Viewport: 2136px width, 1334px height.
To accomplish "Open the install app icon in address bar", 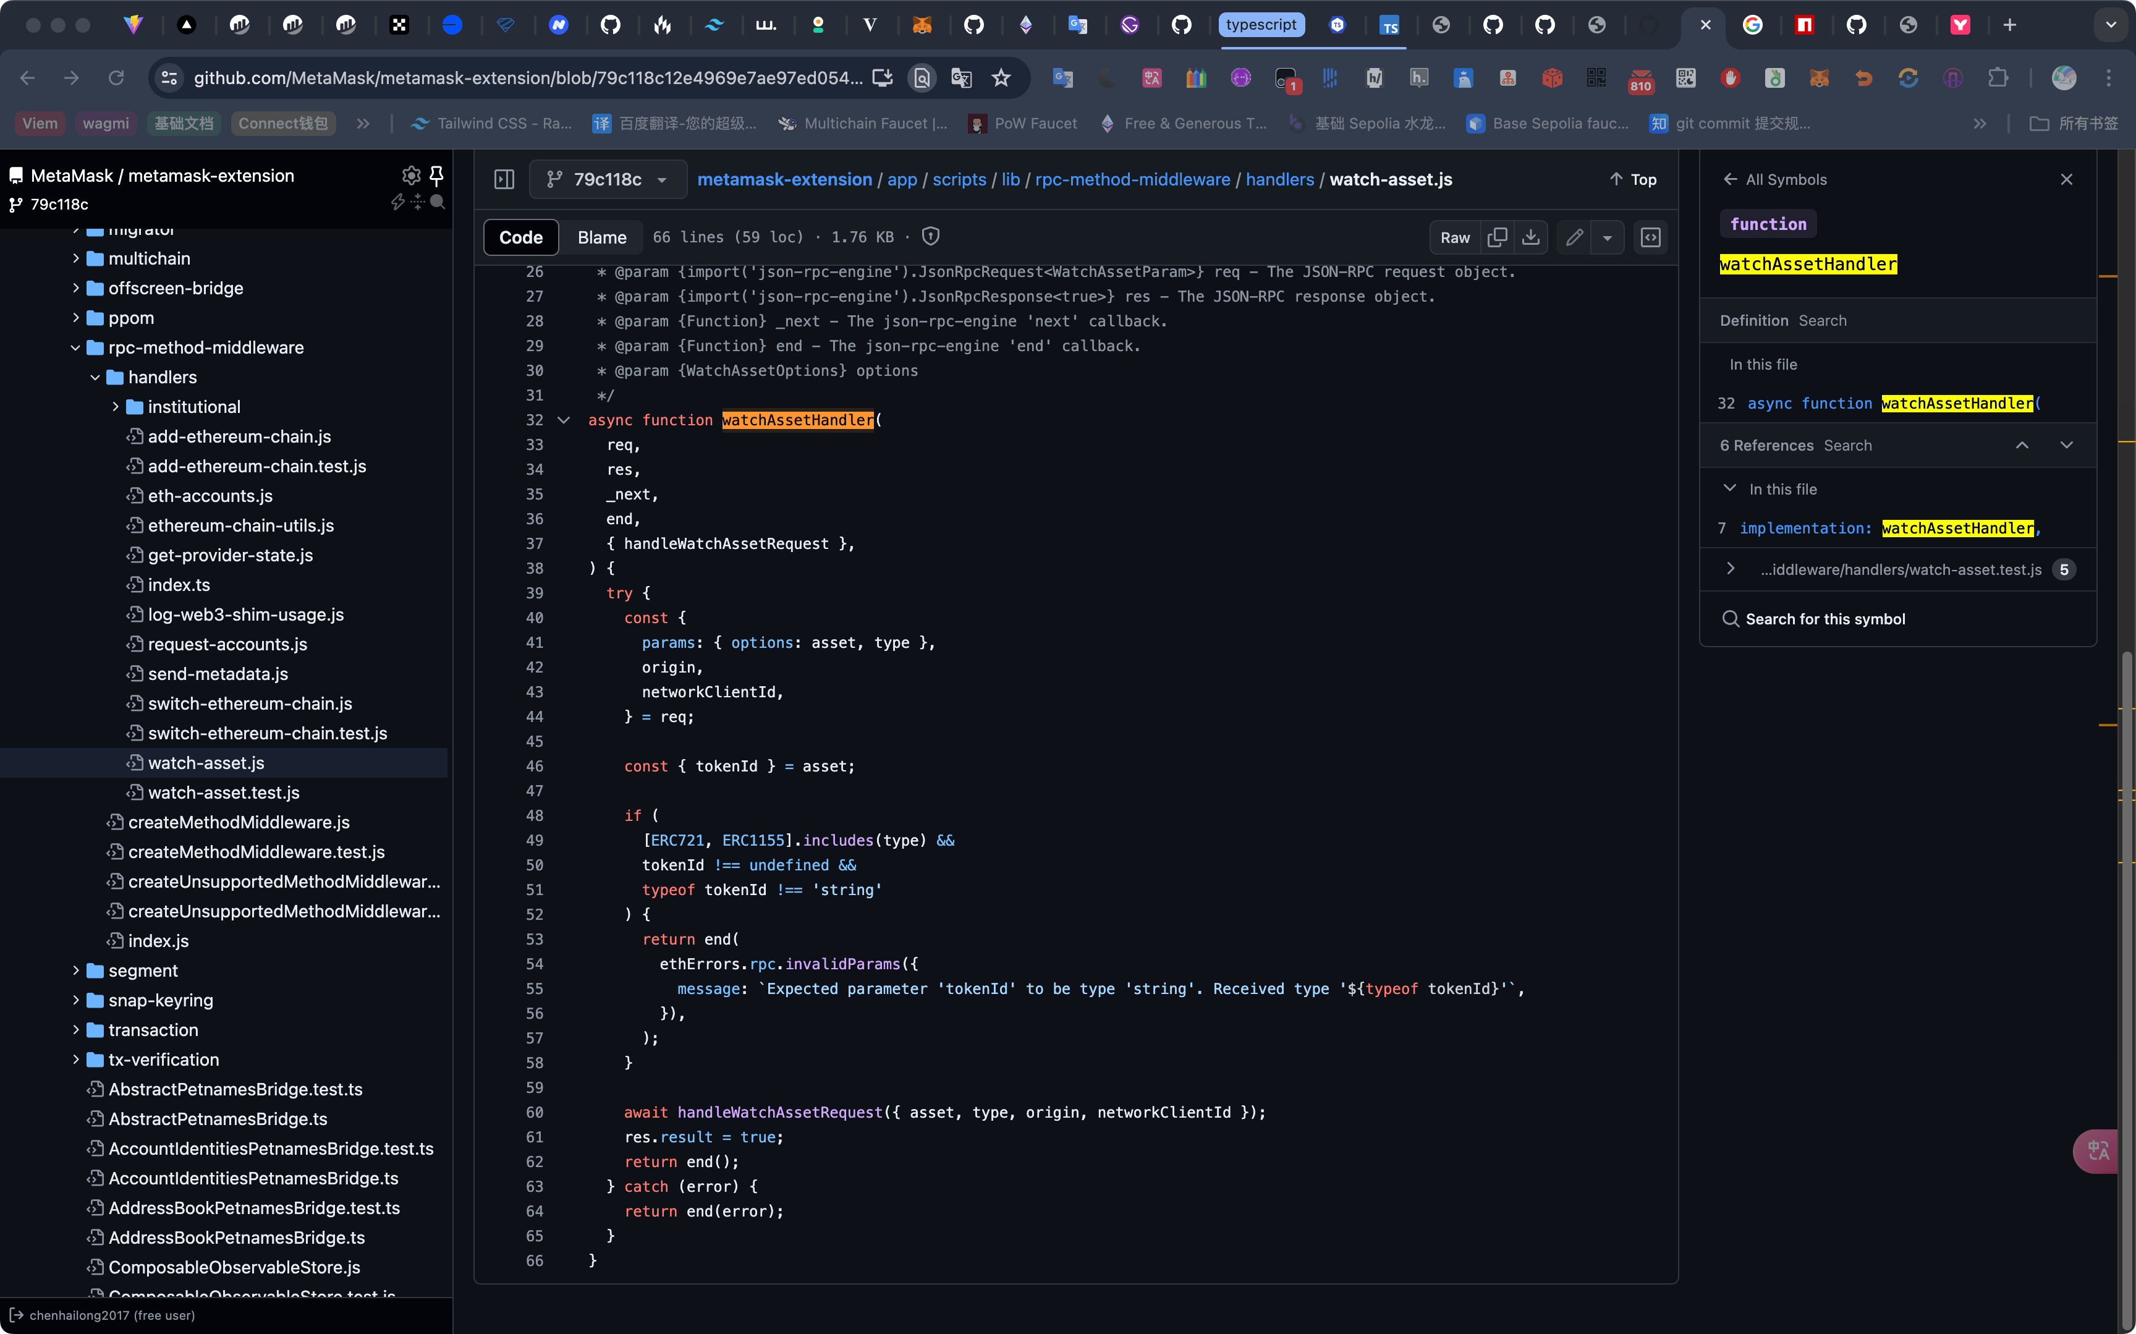I will (883, 79).
